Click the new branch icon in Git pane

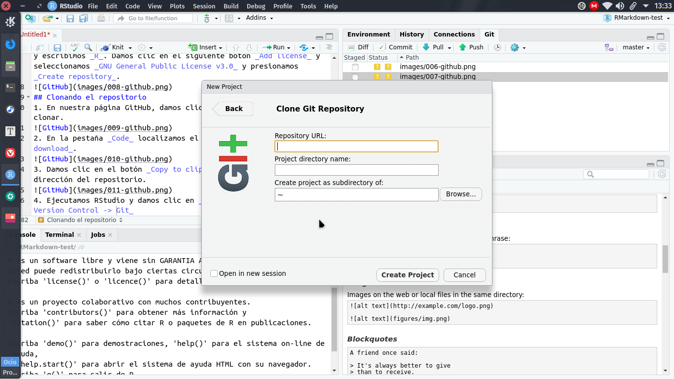pyautogui.click(x=609, y=47)
